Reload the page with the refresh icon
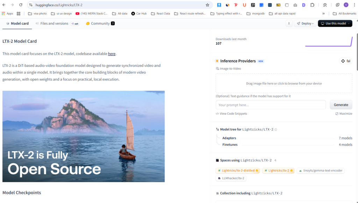 click(21, 5)
